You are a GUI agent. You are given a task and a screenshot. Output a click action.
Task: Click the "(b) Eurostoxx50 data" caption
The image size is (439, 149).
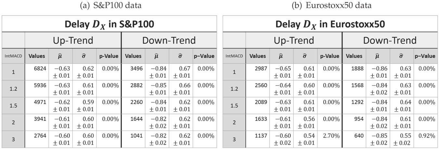coord(329,6)
